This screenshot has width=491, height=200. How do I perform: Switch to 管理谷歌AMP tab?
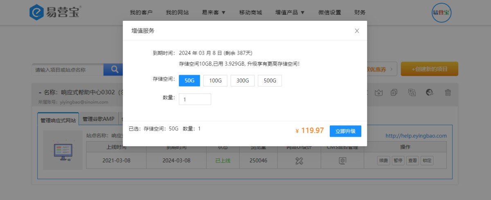[x=98, y=119]
